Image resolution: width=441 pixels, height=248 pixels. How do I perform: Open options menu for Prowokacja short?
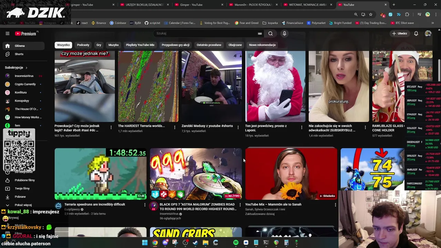point(111,127)
